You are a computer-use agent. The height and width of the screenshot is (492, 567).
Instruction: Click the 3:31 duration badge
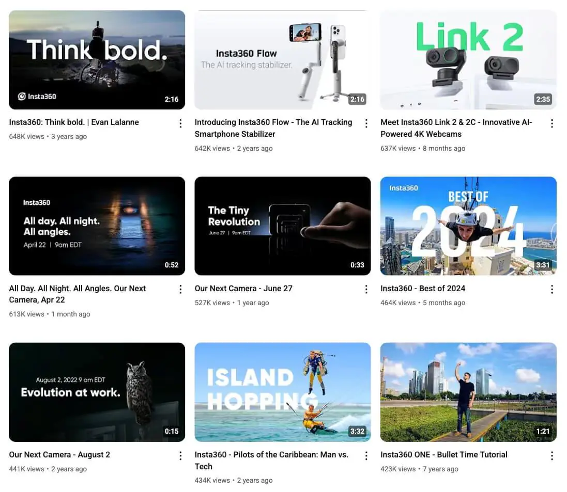(543, 265)
